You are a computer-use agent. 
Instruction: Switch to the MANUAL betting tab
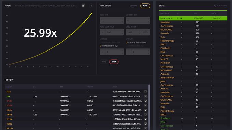[133, 6]
